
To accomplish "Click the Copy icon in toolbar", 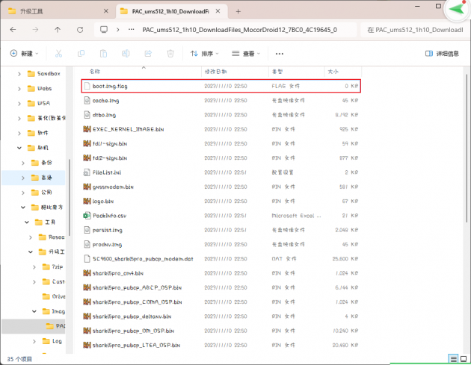I will pyautogui.click(x=81, y=54).
